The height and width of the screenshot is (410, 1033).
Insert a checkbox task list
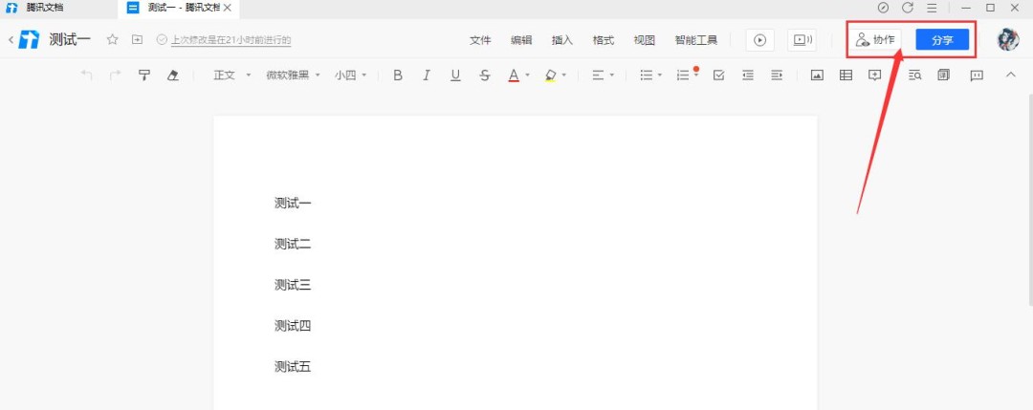pyautogui.click(x=718, y=76)
